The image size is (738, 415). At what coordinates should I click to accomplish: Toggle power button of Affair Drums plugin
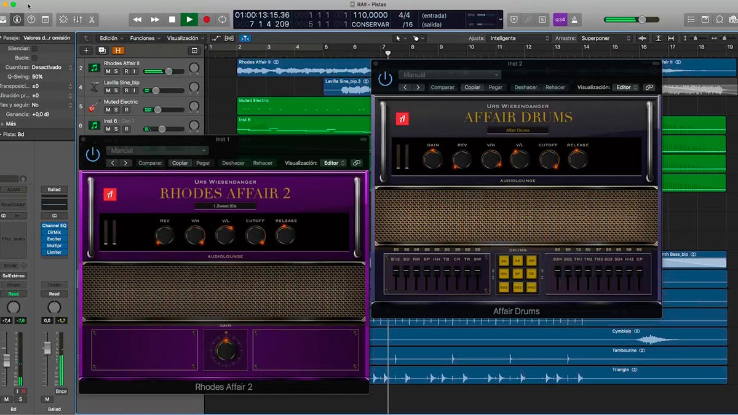click(x=385, y=79)
